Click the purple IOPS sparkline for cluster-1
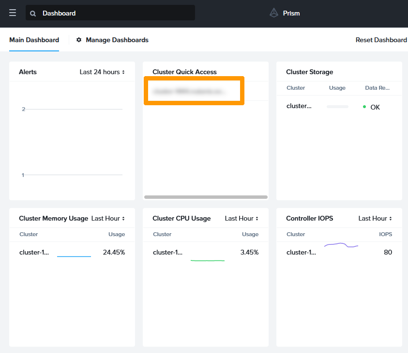This screenshot has height=353, width=408. tap(341, 245)
